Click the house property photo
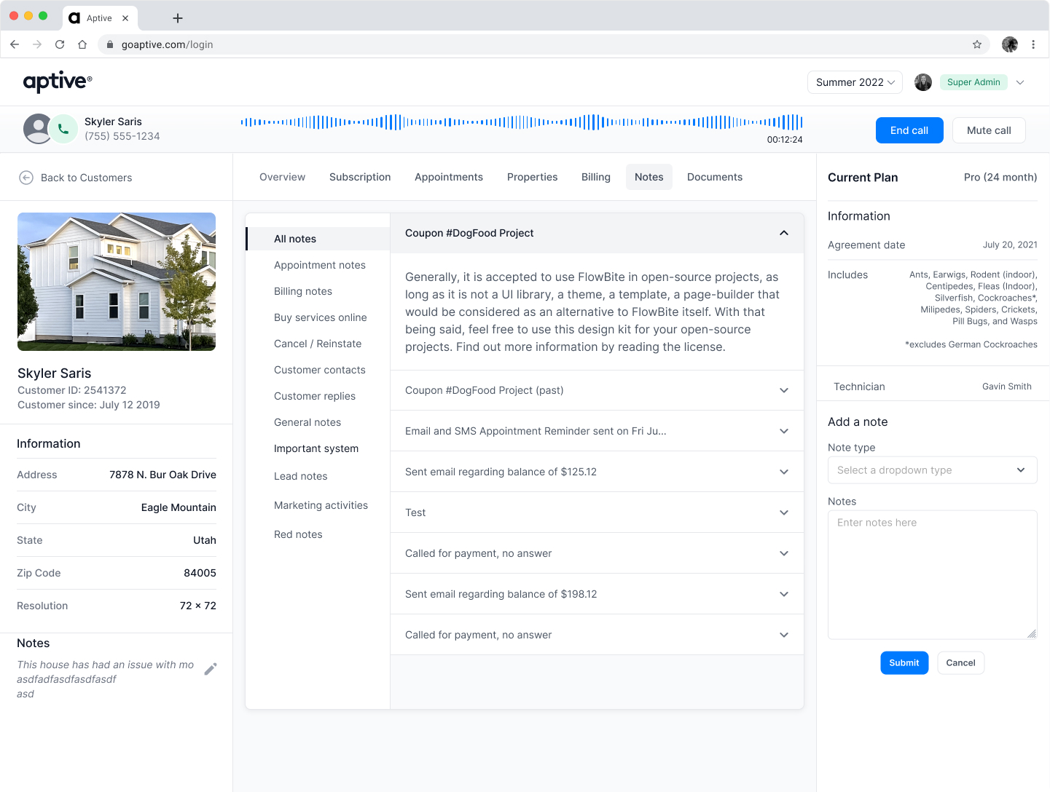 click(x=117, y=282)
